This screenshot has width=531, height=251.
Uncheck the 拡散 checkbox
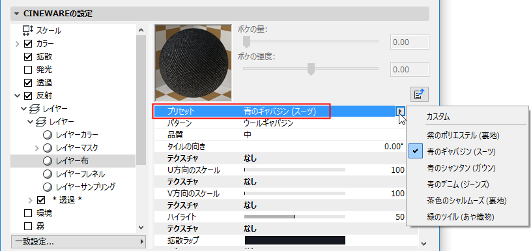tap(28, 57)
